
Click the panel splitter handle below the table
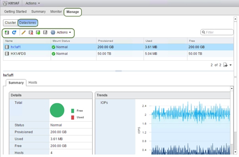(118, 71)
